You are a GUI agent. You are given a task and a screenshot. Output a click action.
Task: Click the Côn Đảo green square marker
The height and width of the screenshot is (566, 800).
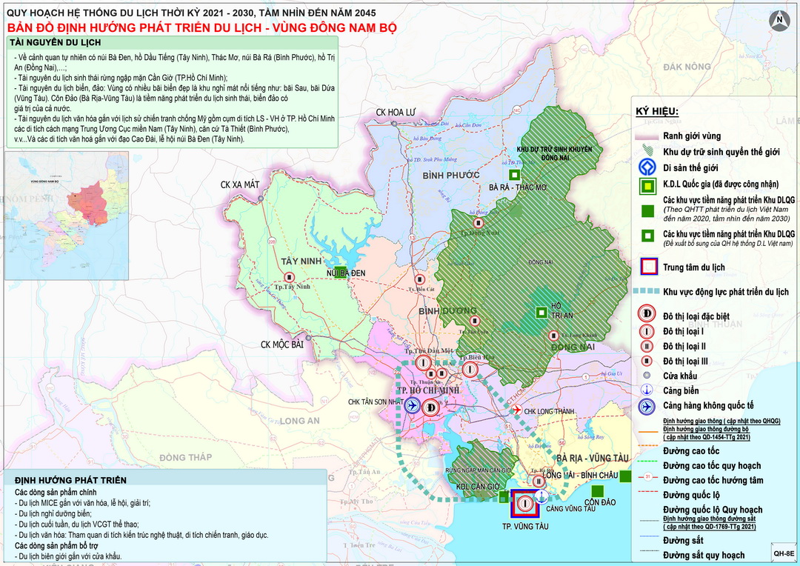click(x=596, y=490)
